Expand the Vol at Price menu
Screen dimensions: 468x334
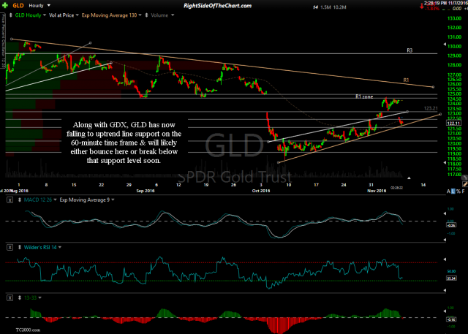77,15
